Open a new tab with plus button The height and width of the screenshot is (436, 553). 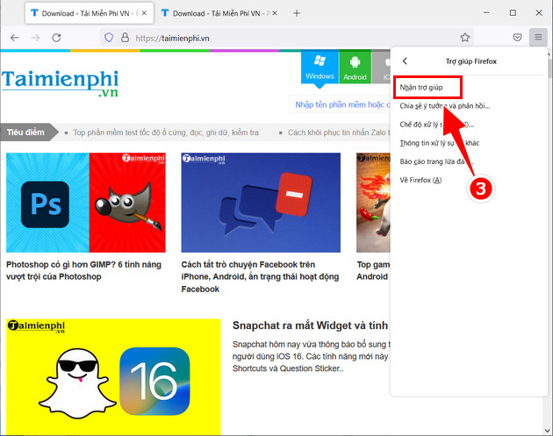click(x=297, y=13)
